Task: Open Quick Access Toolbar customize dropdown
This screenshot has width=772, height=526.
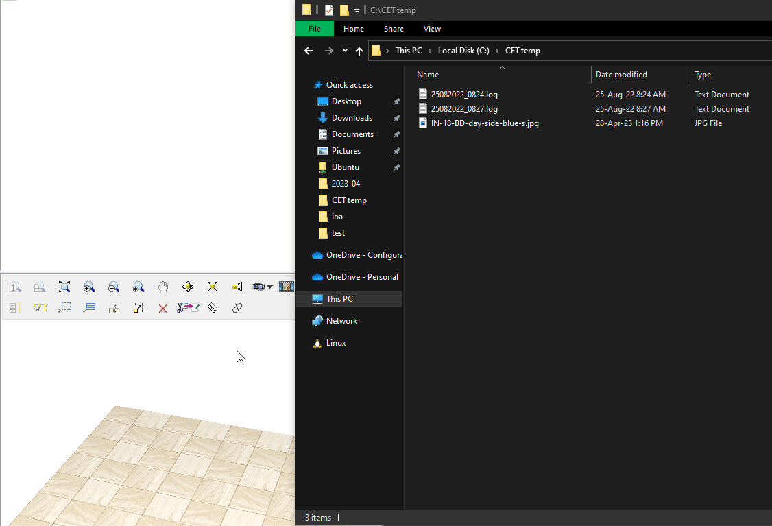Action: (x=357, y=10)
